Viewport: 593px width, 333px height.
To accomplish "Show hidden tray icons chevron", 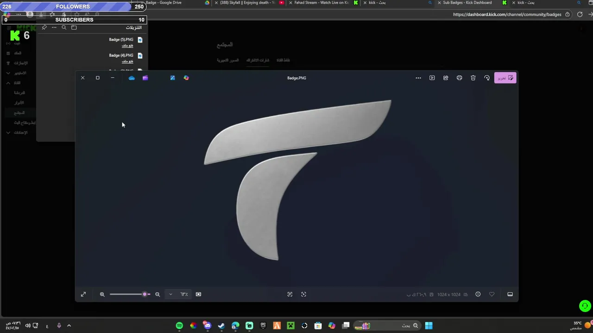I will pos(69,326).
